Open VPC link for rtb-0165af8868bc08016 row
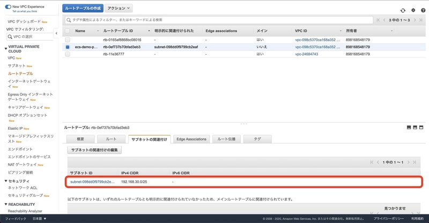This screenshot has height=223, width=429. pos(317,40)
